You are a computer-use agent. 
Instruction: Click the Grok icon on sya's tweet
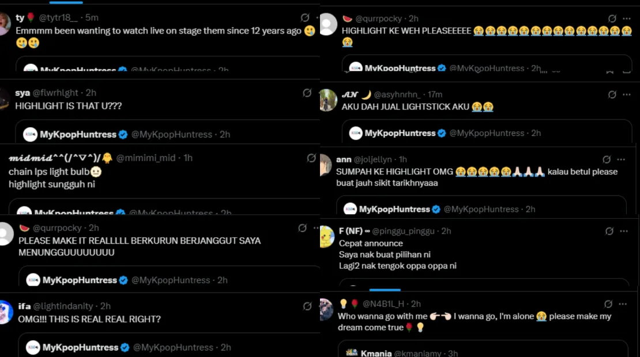[307, 93]
